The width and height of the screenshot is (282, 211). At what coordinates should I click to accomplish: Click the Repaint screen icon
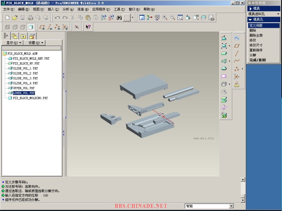[x=142, y=18]
